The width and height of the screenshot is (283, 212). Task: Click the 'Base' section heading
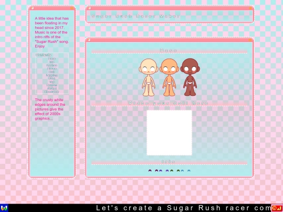tap(169, 50)
